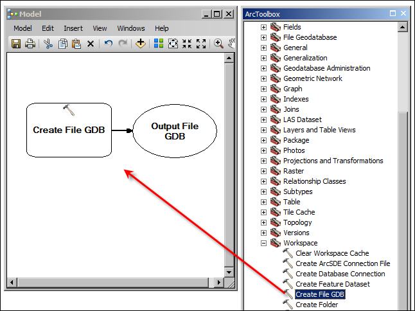Click the Auto Layout icon
The image size is (415, 311).
click(159, 44)
